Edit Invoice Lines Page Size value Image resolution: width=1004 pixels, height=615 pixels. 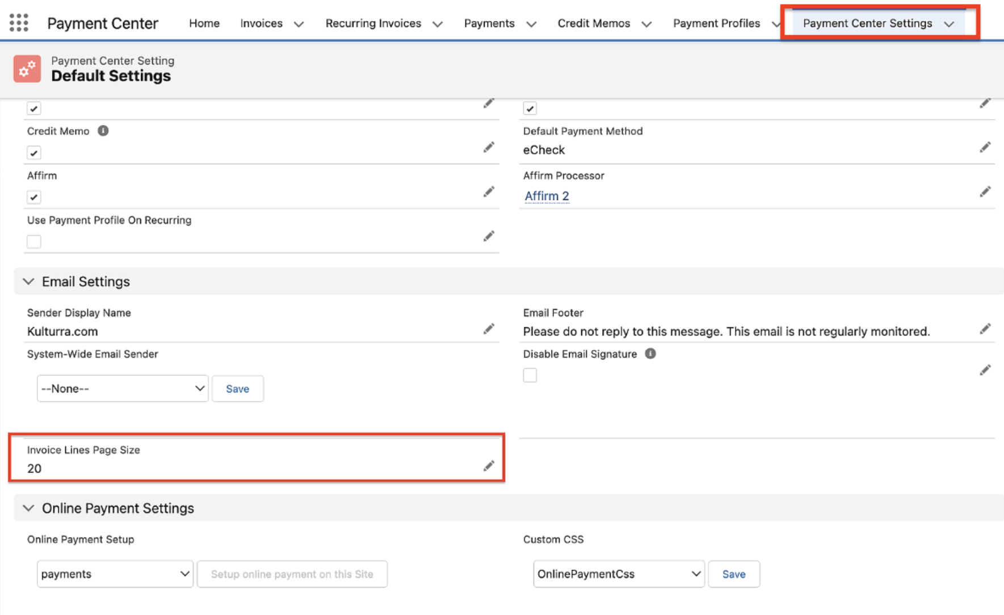tap(489, 466)
